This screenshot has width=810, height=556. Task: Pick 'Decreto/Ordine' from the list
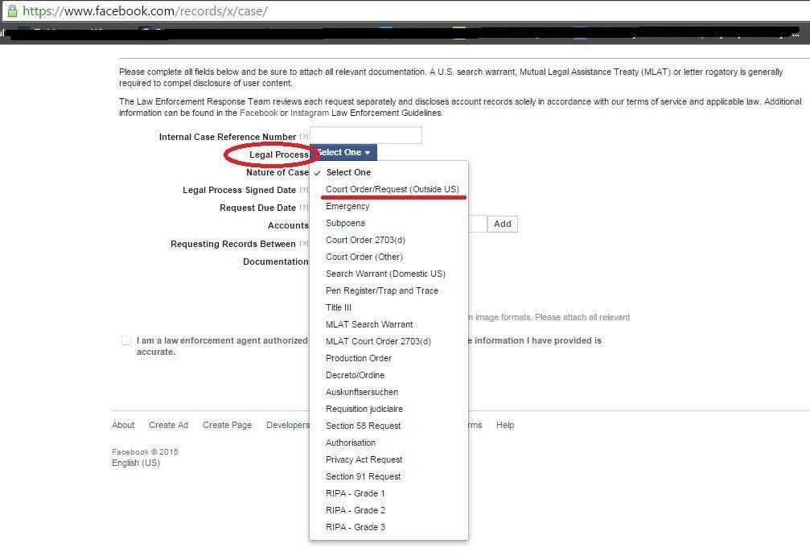click(389, 375)
